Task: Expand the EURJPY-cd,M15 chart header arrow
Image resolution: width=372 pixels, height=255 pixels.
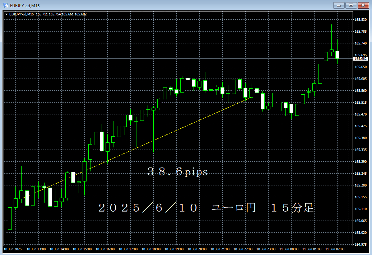Action: [6, 14]
